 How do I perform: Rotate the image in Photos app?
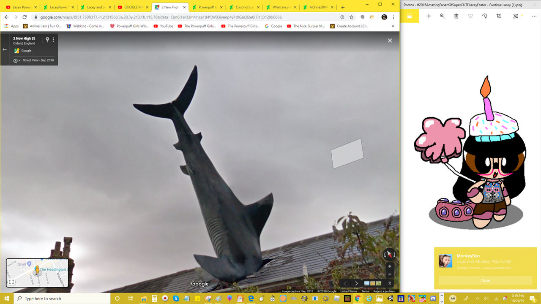pos(485,16)
